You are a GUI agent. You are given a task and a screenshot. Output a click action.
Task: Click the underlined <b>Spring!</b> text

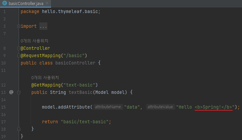click(x=214, y=107)
